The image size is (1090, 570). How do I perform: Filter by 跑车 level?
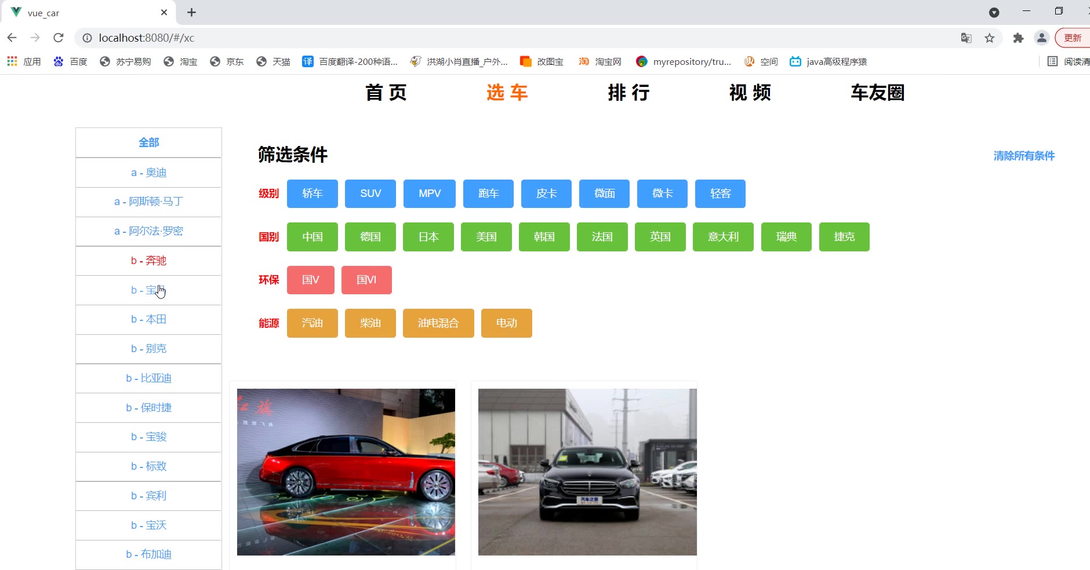tap(488, 193)
